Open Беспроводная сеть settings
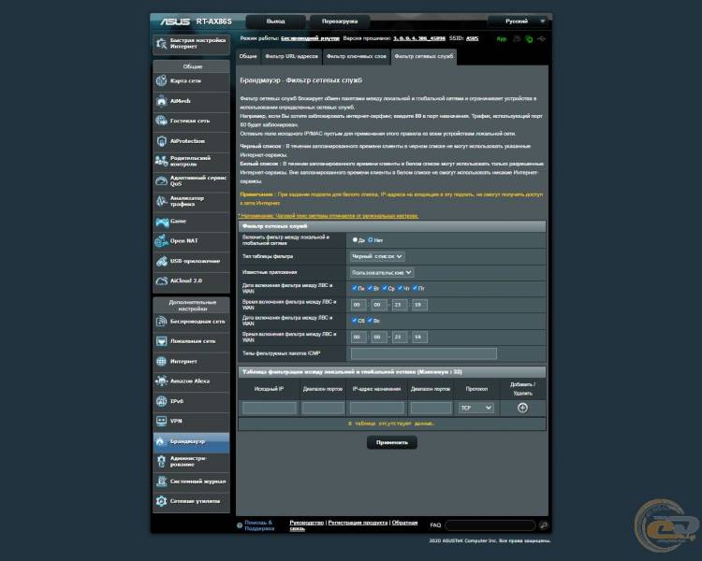 (x=191, y=322)
